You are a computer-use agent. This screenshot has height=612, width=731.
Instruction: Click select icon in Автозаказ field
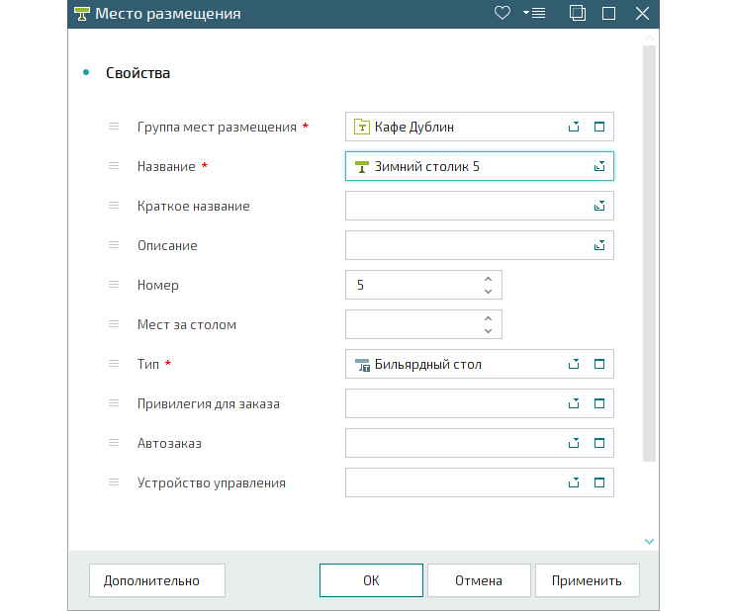(x=573, y=443)
